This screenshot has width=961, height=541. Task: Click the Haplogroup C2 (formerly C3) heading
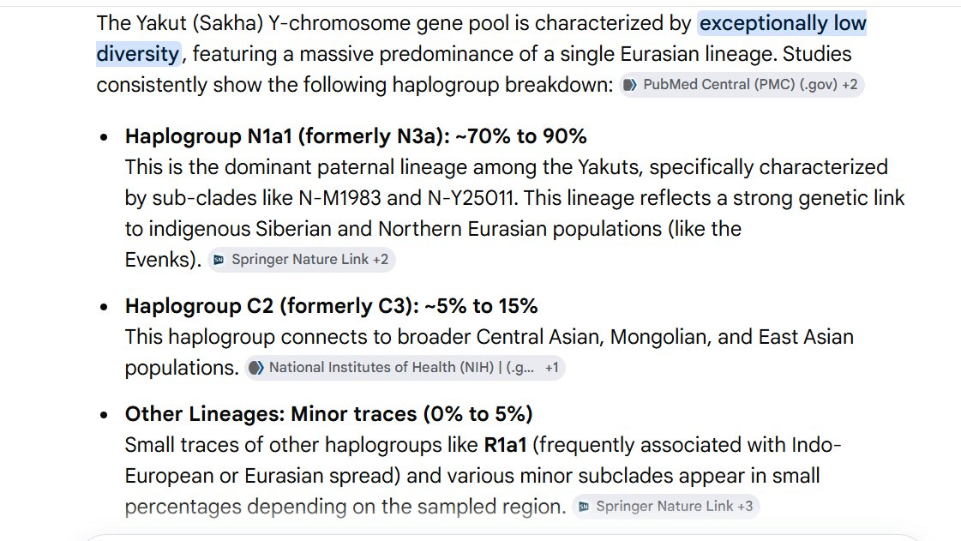point(331,306)
